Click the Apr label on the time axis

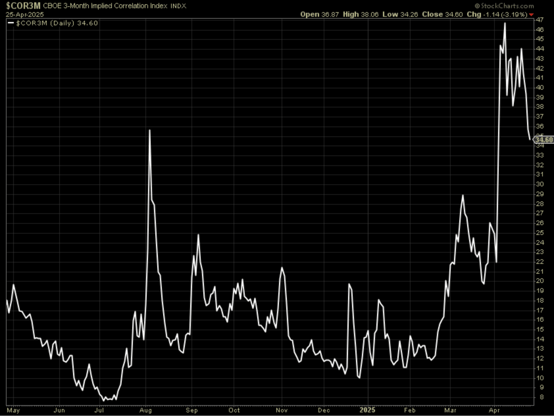pyautogui.click(x=494, y=410)
